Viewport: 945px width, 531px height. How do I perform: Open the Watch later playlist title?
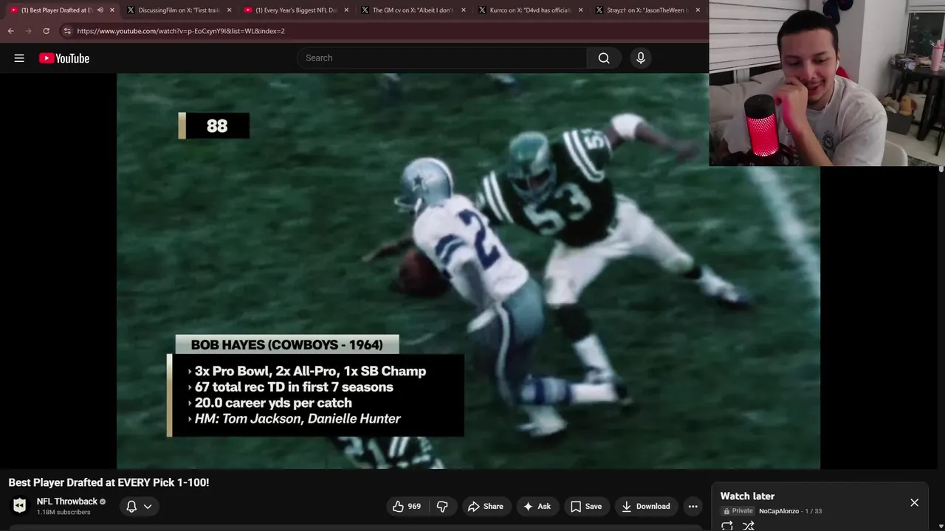(747, 496)
